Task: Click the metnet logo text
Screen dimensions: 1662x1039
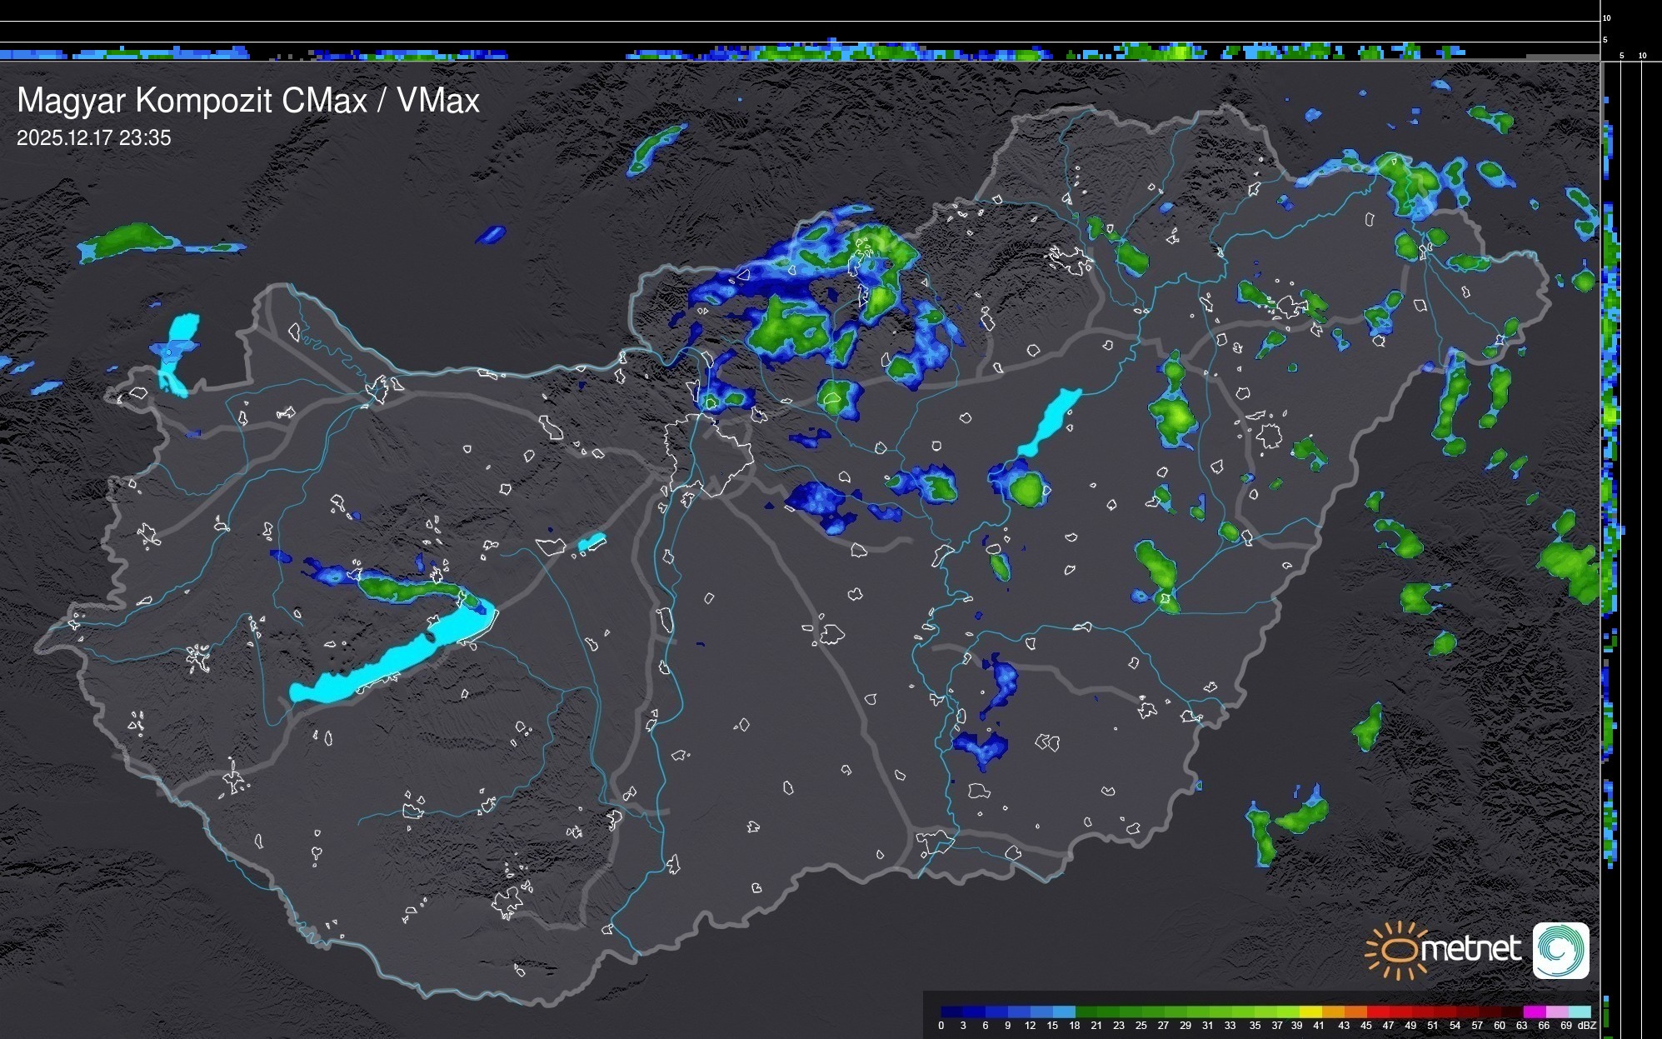Action: tap(1470, 949)
